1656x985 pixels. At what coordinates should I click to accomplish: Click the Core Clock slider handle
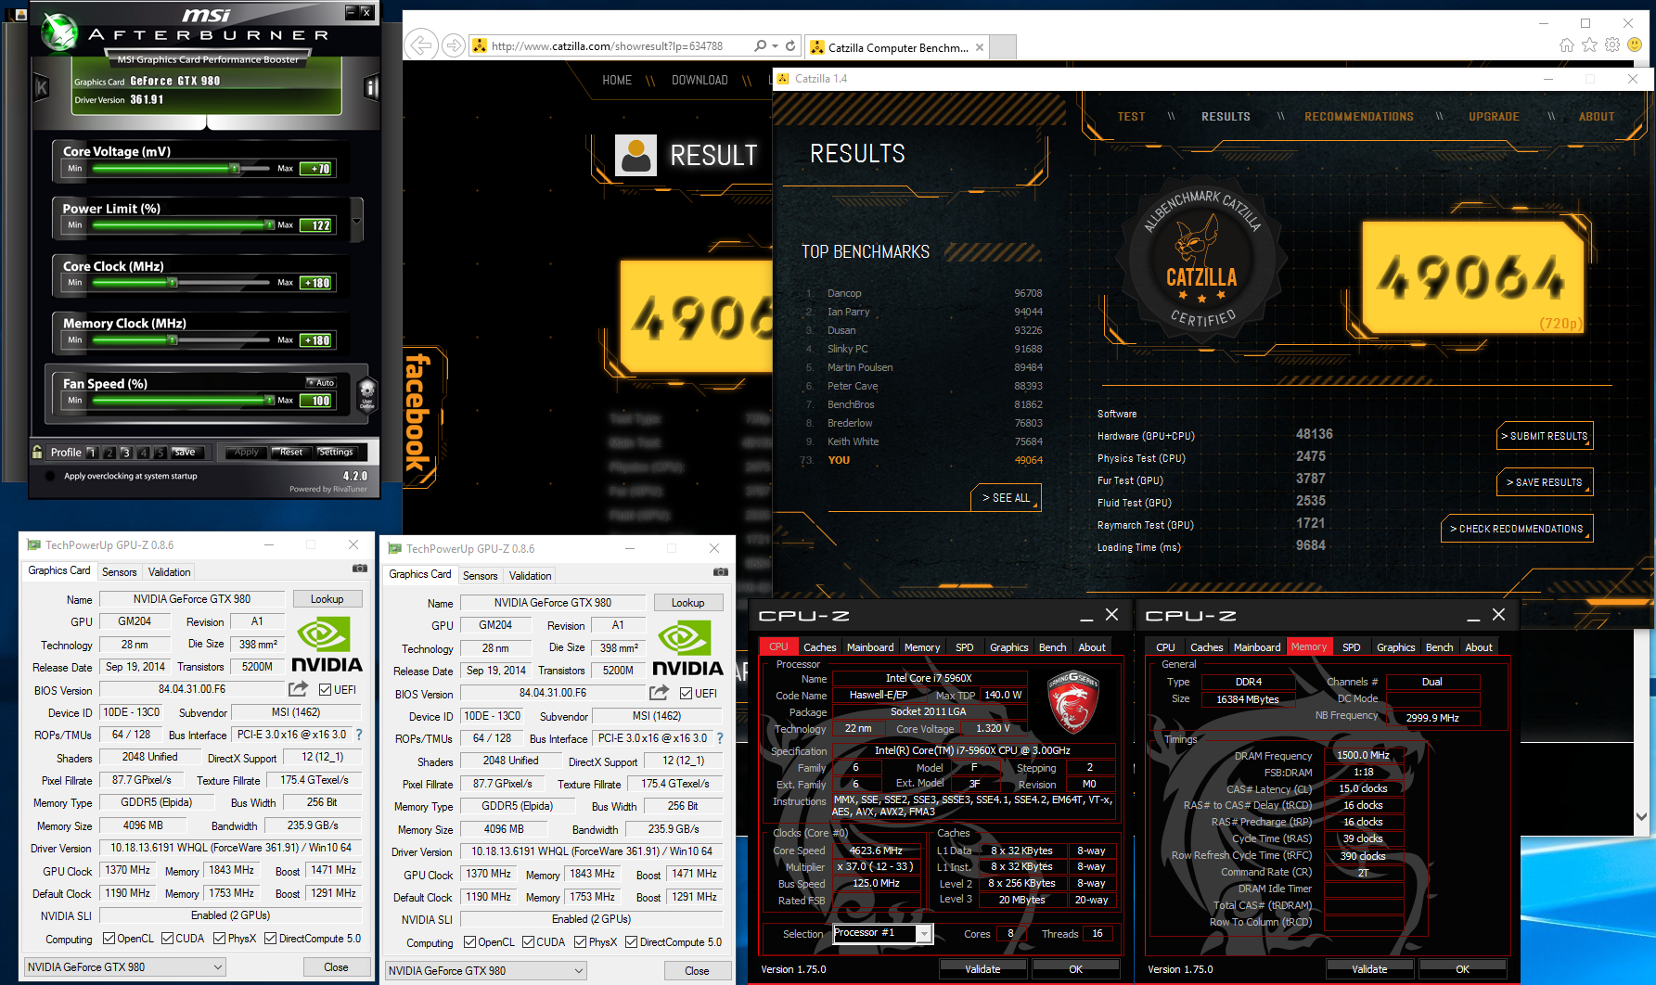pyautogui.click(x=173, y=283)
